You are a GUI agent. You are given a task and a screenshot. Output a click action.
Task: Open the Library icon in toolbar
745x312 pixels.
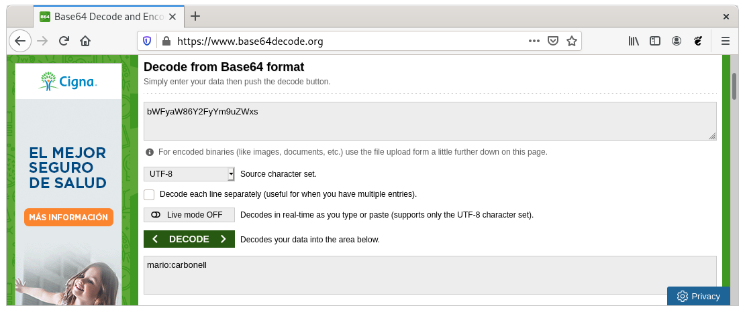(634, 41)
